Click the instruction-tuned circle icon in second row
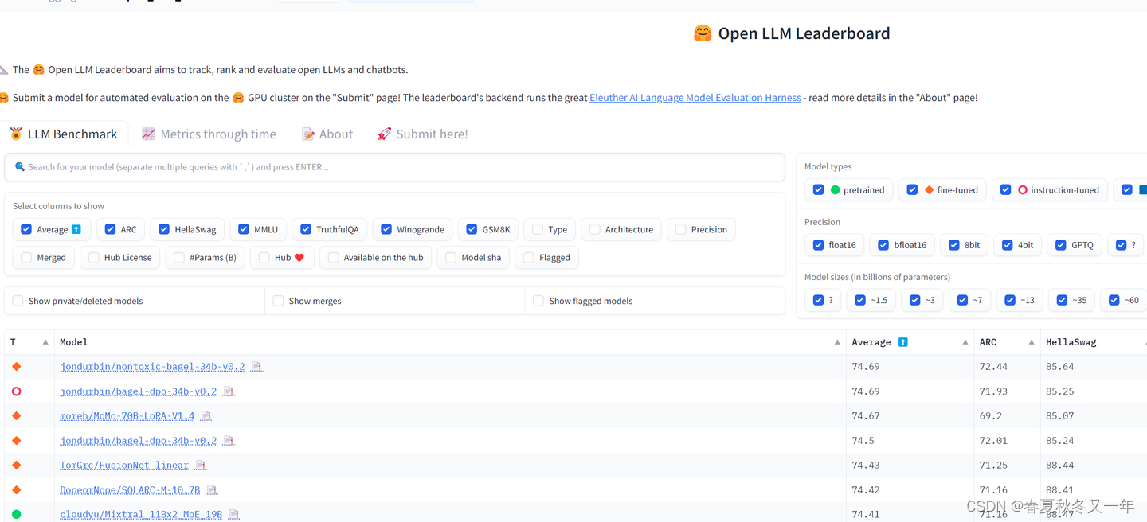1147x522 pixels. pos(16,391)
